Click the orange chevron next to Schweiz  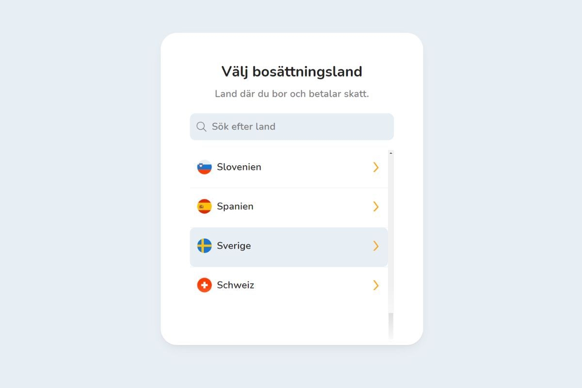tap(376, 285)
